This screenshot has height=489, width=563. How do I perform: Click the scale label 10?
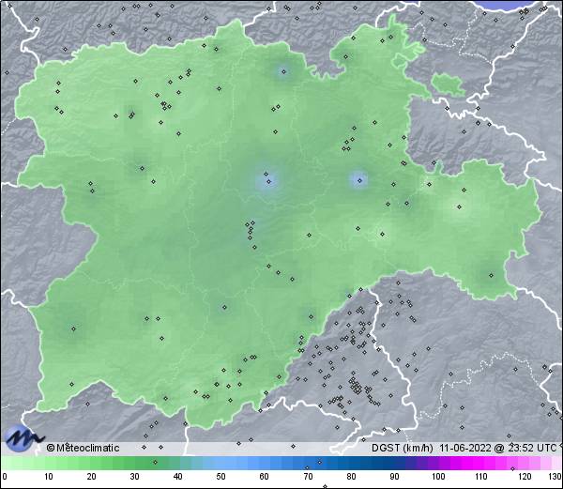click(x=49, y=477)
